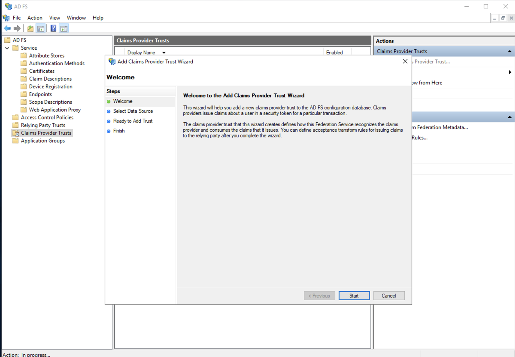
Task: Click Cancel in the wizard
Action: pos(389,296)
